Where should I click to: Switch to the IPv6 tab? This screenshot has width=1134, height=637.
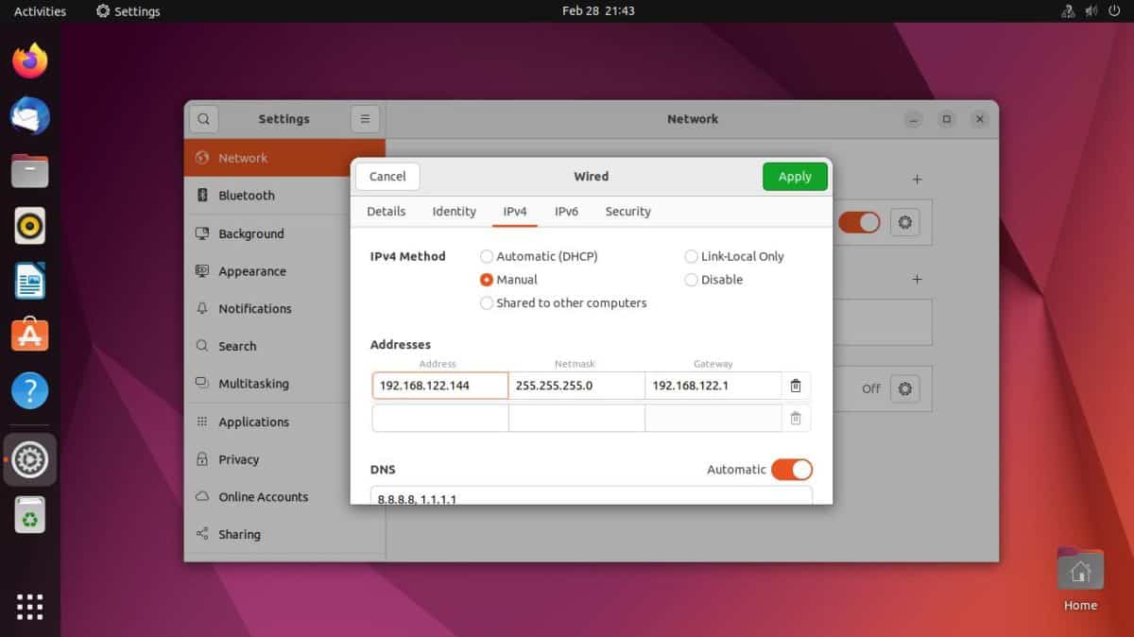pyautogui.click(x=567, y=211)
